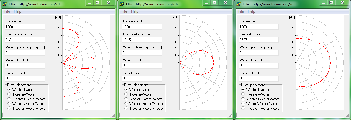Maximize the middle XDir window
The width and height of the screenshot is (351, 120).
pos(214,3)
